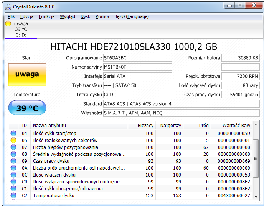Open the Funkcje menu
The height and width of the screenshot is (206, 264).
(x=47, y=16)
